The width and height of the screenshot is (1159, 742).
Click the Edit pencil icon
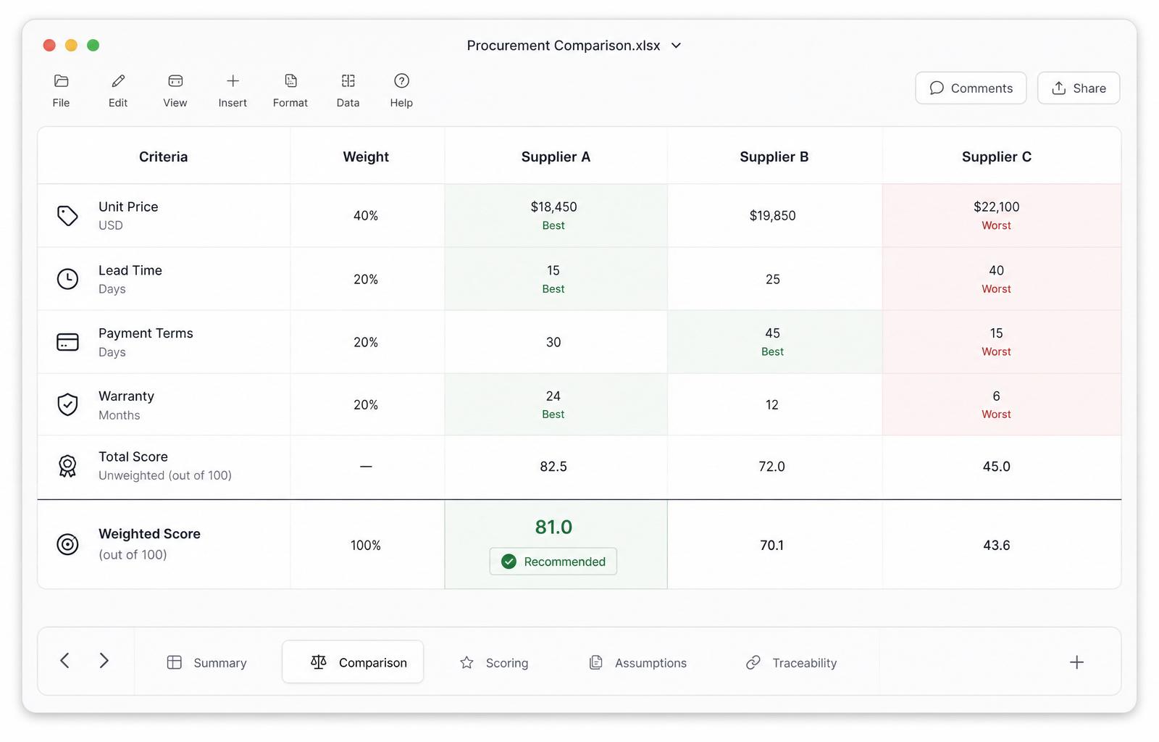pyautogui.click(x=118, y=80)
